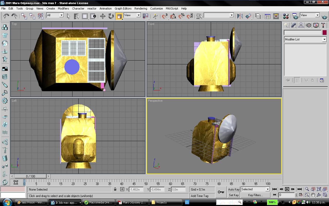Viewport: 329px width, 206px height.
Task: Switch to the Hierarchy command panel tab
Action: [x=301, y=25]
